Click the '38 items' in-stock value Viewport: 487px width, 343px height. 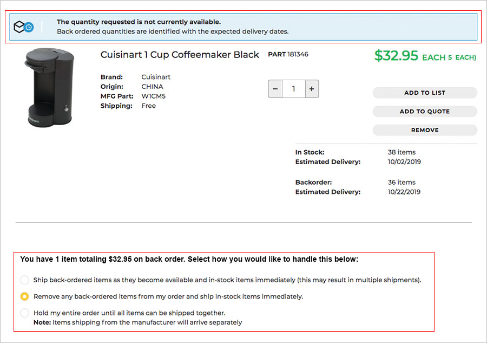(402, 152)
